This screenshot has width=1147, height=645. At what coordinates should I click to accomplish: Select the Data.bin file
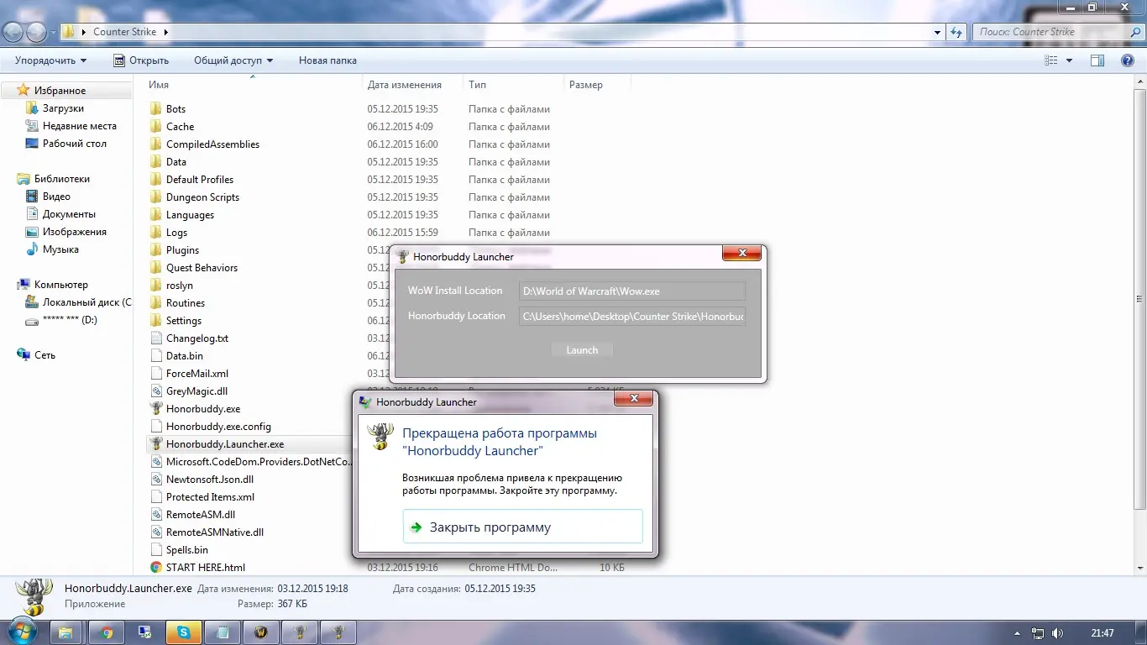tap(185, 356)
